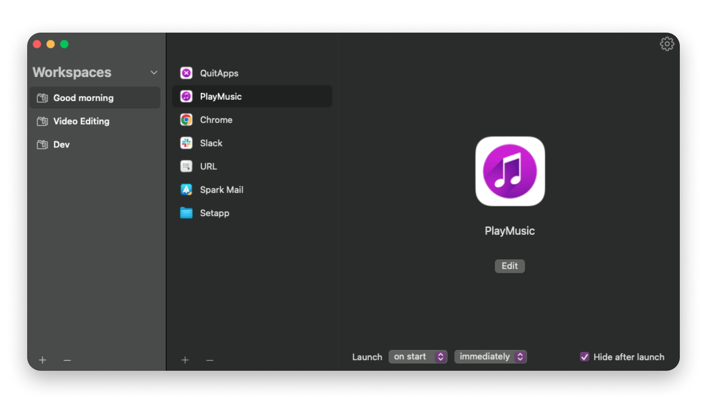
Task: Open settings via the gear icon
Action: (x=667, y=44)
